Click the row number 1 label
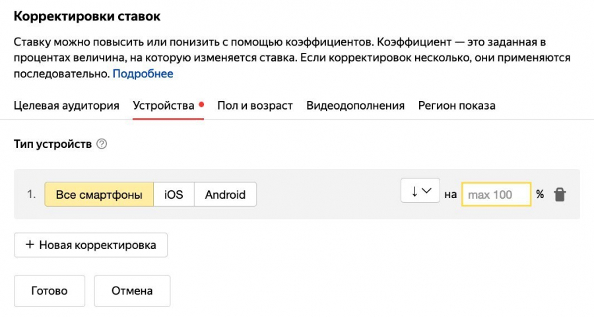This screenshot has height=317, width=594. tap(32, 194)
